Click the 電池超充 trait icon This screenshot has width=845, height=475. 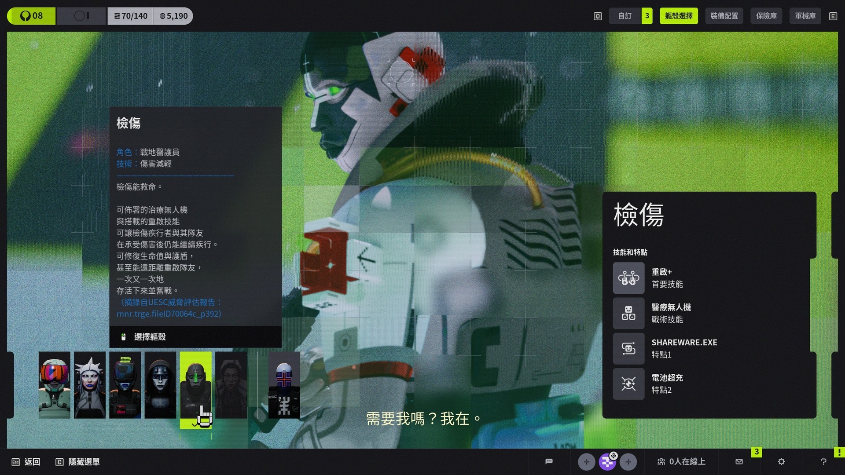tap(628, 384)
